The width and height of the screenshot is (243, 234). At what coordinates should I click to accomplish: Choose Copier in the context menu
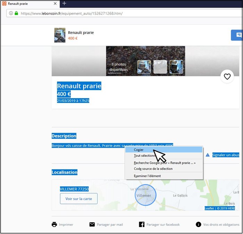[x=164, y=150]
